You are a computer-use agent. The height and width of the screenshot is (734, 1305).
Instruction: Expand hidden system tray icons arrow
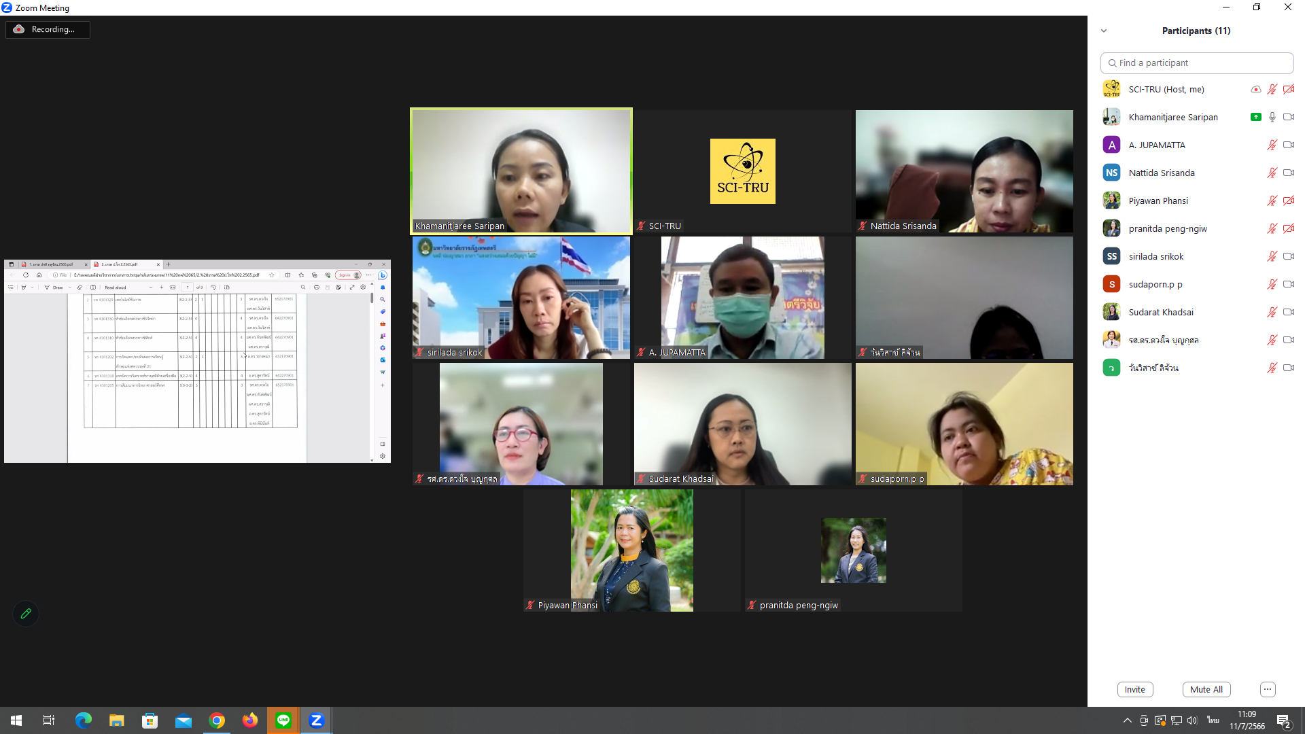(x=1127, y=720)
